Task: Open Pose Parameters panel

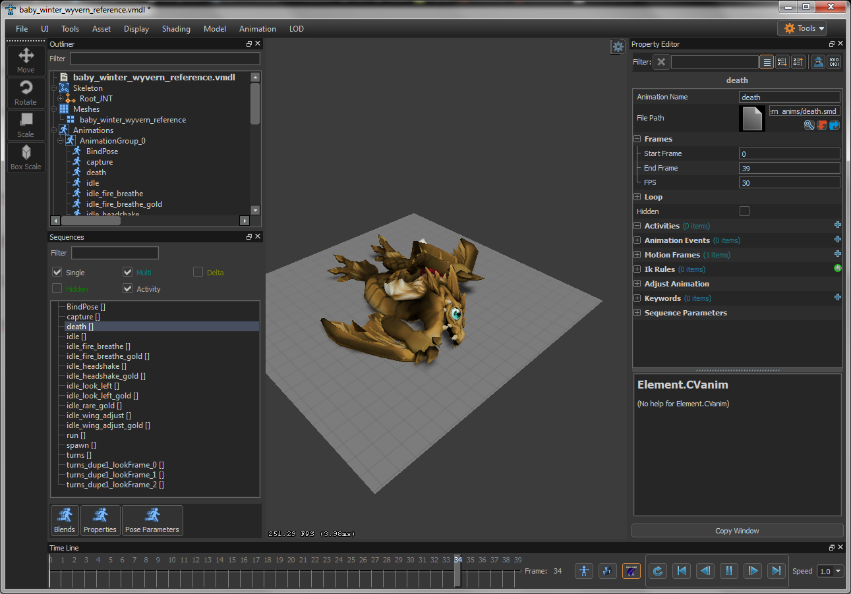Action: [152, 520]
